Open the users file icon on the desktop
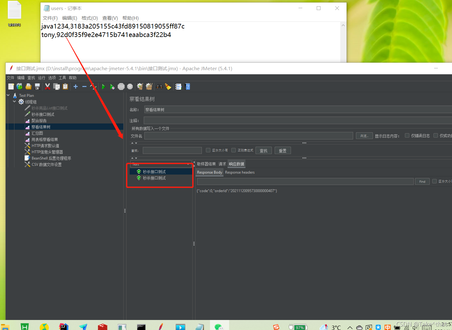This screenshot has width=452, height=330. 14,14
